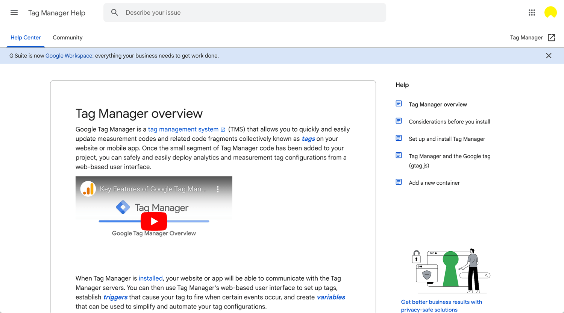This screenshot has width=564, height=313.
Task: Open Get better business results with privacy-safe solutions
Action: click(441, 306)
